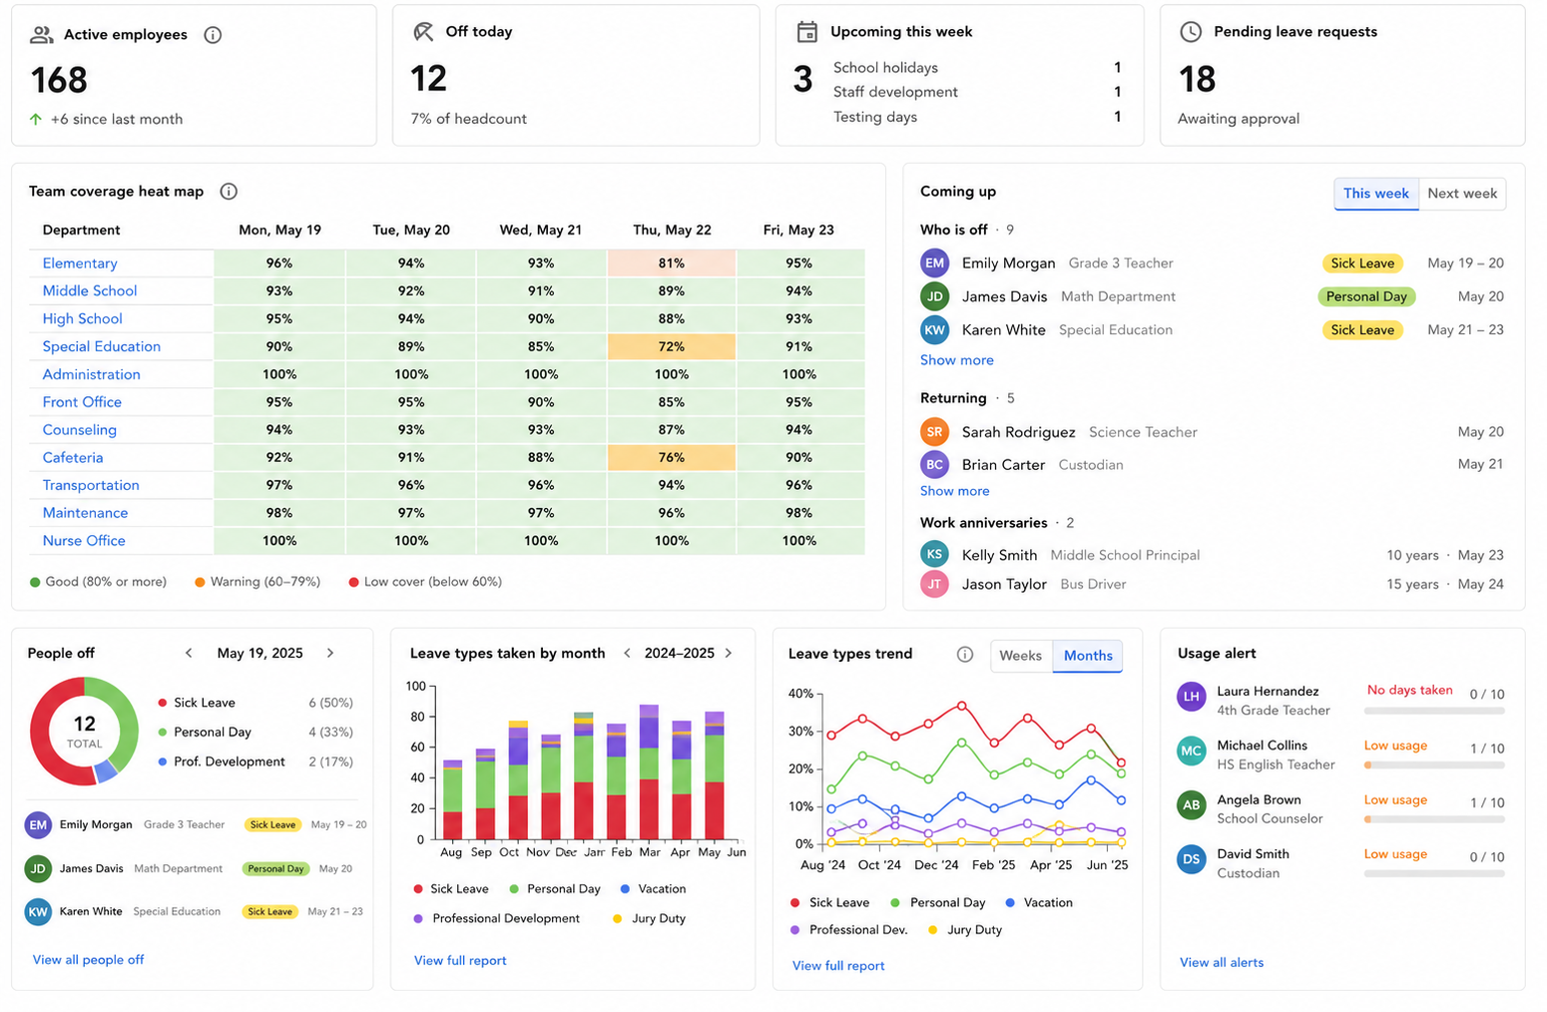Toggle Jury Duty series in trend legend
The width and height of the screenshot is (1547, 1012).
(x=964, y=930)
